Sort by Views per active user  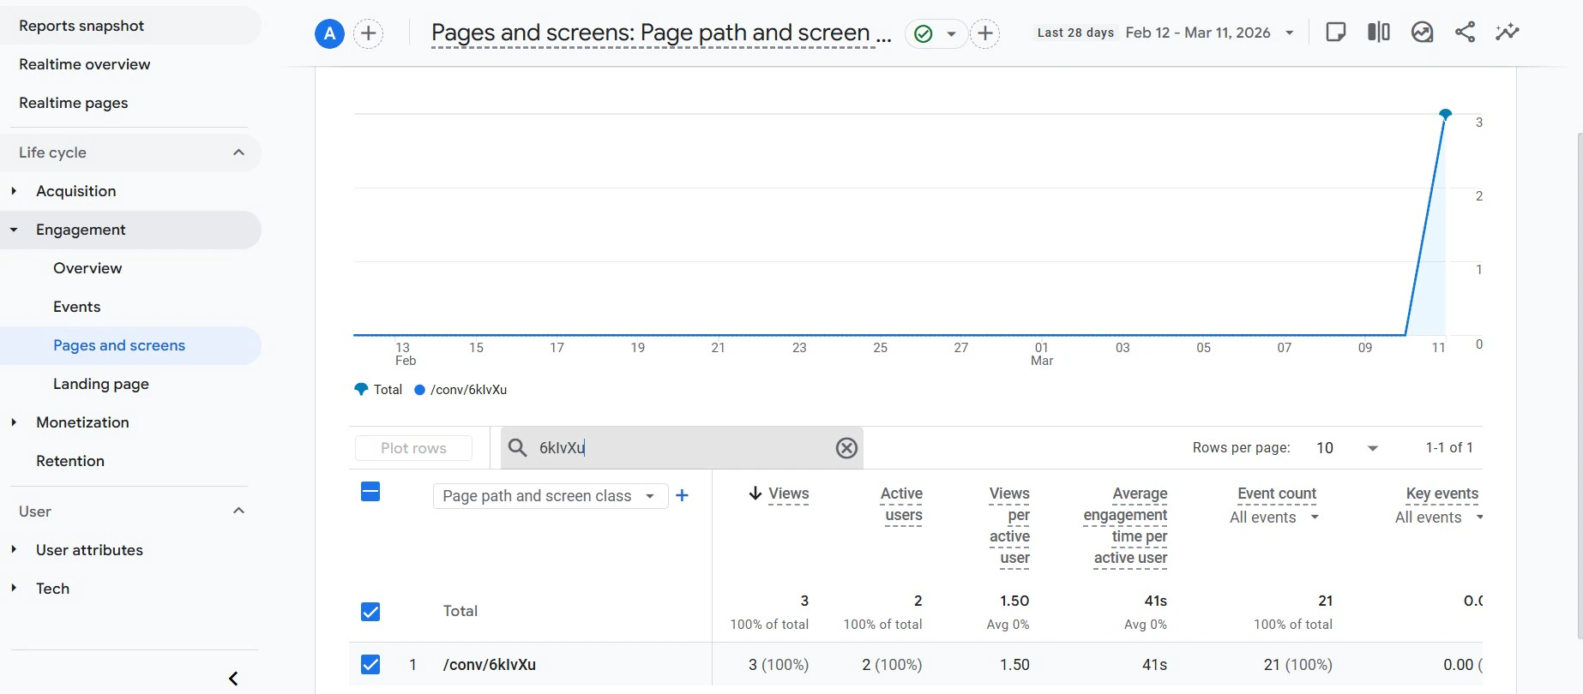[1009, 526]
